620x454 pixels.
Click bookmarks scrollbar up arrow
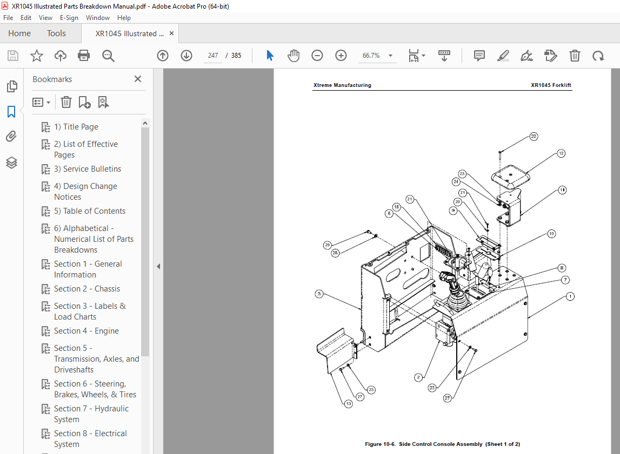tap(145, 123)
